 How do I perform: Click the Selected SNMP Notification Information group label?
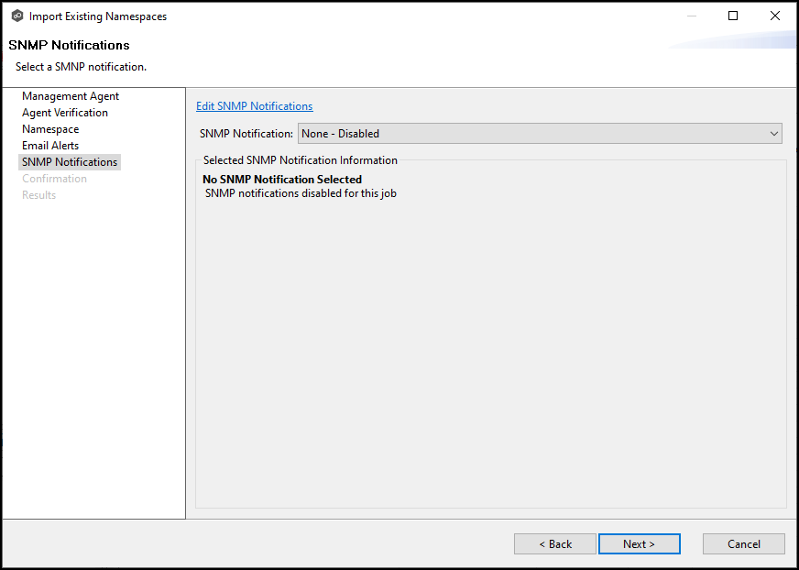click(x=300, y=160)
